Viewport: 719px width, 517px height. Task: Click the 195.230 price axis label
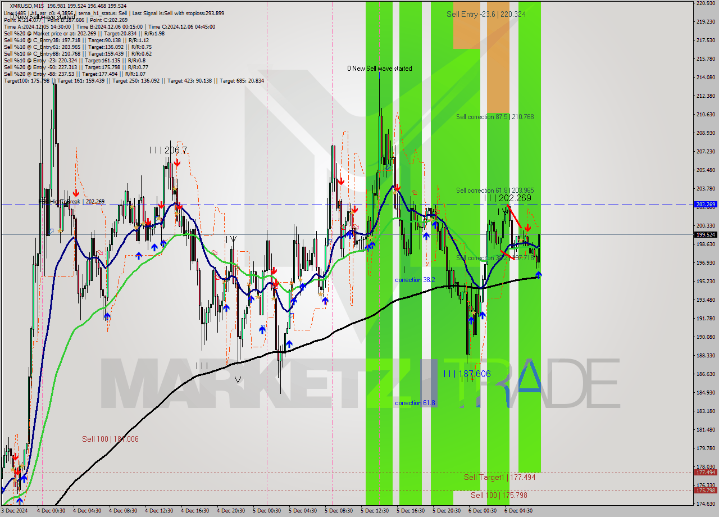tap(706, 281)
